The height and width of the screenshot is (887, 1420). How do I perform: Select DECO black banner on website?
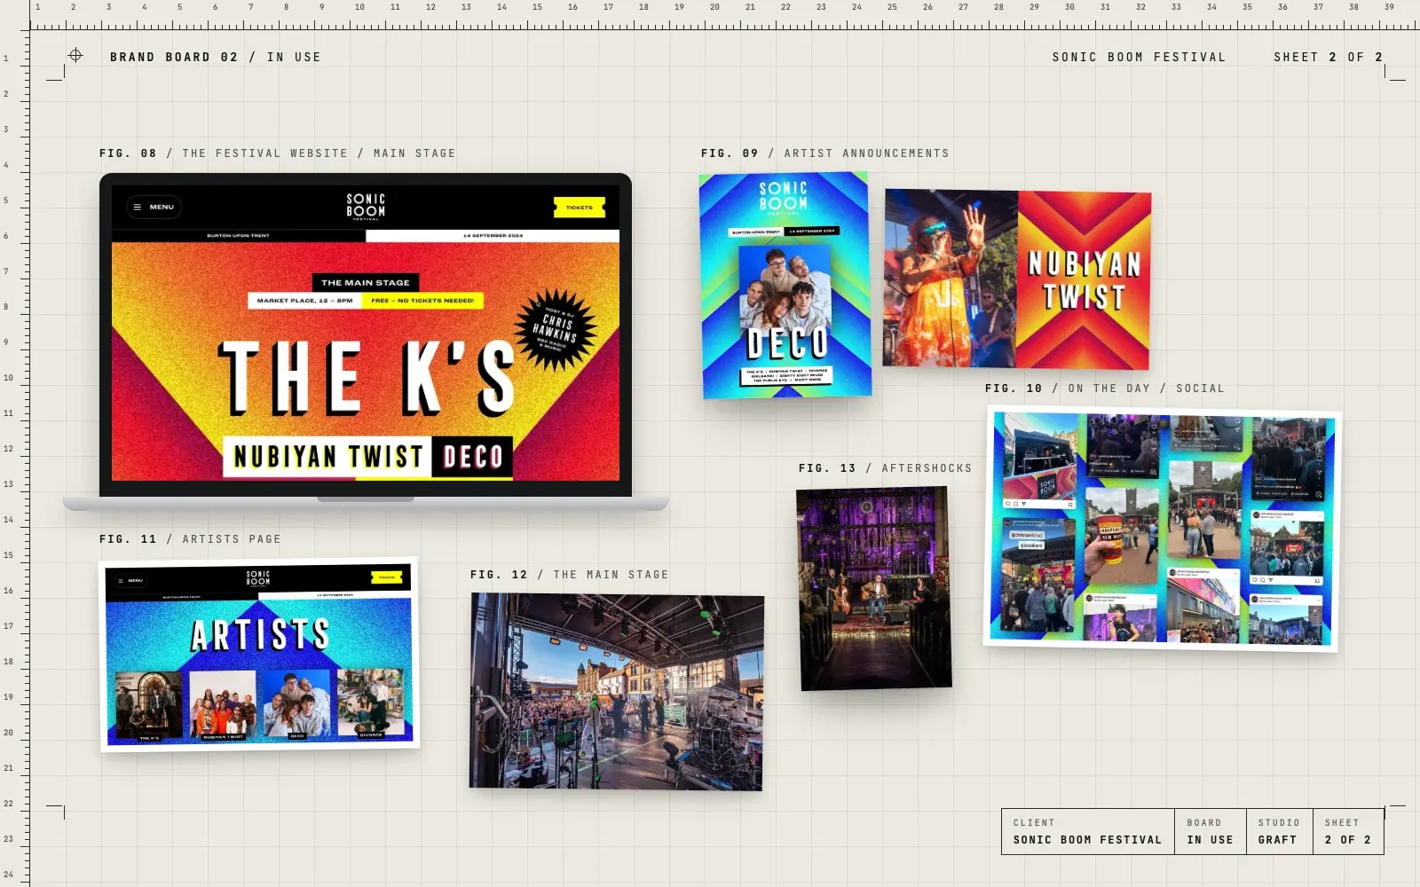473,457
